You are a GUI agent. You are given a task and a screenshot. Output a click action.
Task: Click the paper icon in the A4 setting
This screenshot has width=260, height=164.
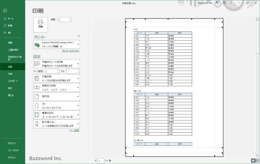pos(37,106)
